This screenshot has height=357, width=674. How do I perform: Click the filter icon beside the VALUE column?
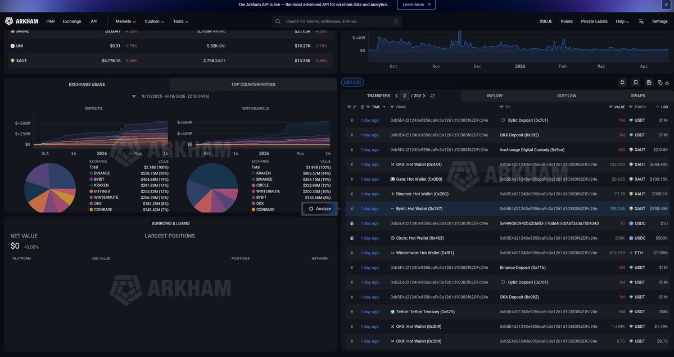[x=610, y=107]
